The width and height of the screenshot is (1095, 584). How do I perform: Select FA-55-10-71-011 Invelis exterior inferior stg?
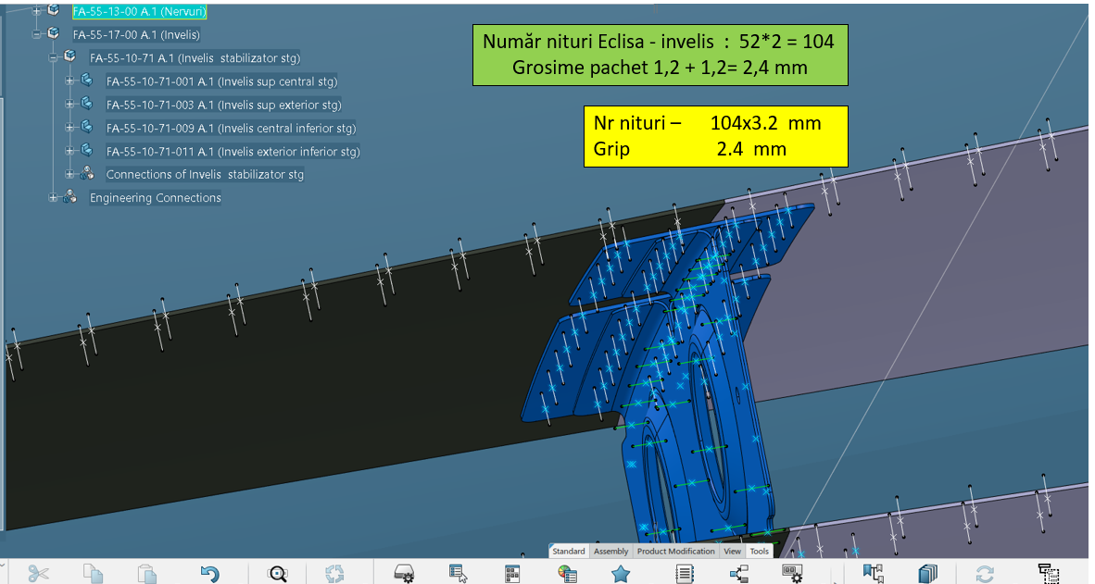coord(233,151)
